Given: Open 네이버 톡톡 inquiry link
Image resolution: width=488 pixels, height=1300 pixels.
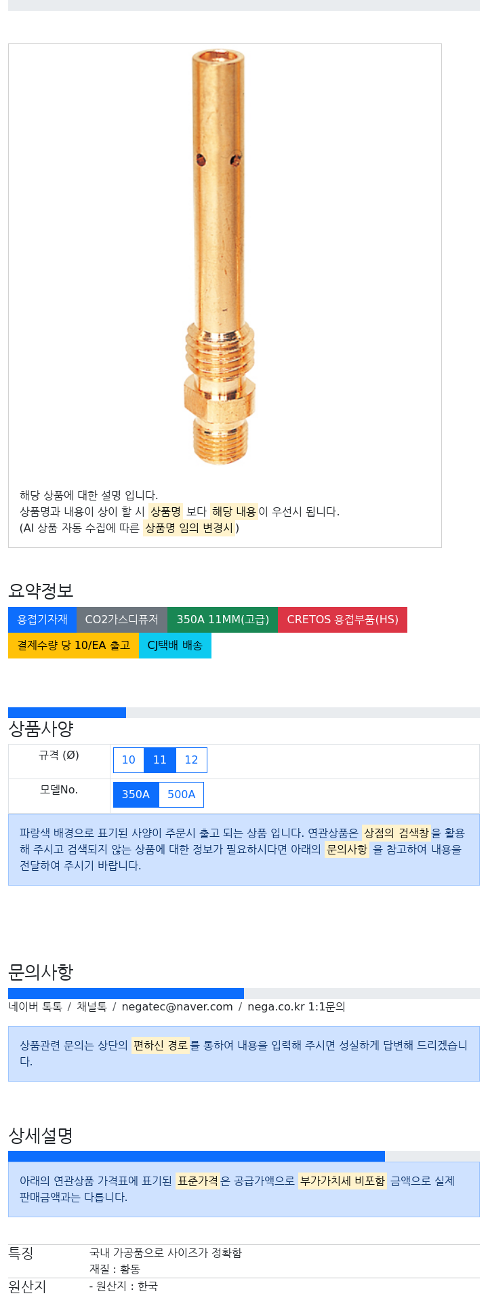Looking at the screenshot, I should (35, 1007).
